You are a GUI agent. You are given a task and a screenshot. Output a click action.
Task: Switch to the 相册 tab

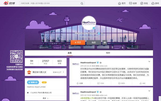coord(108,53)
